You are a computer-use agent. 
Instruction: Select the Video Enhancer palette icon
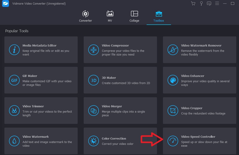coord(173,80)
